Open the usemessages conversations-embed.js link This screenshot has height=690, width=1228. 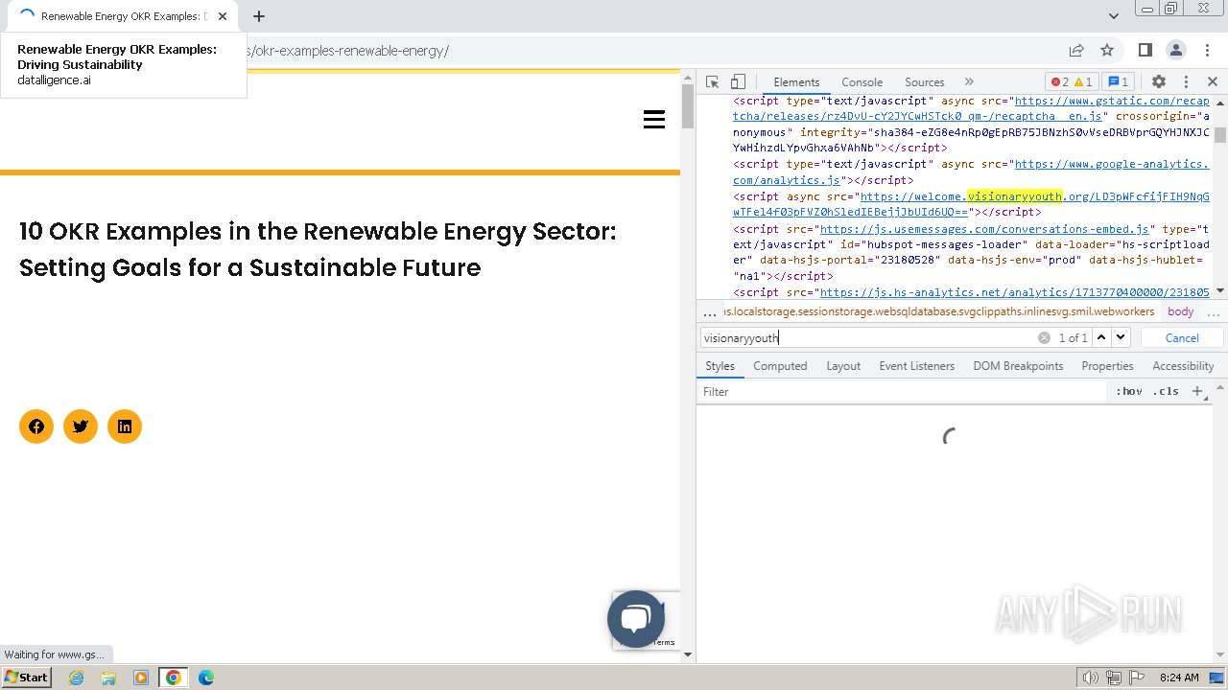[x=984, y=229]
